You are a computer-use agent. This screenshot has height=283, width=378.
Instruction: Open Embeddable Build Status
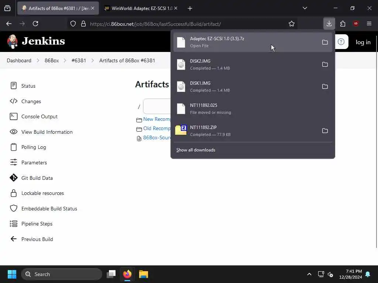click(44, 209)
